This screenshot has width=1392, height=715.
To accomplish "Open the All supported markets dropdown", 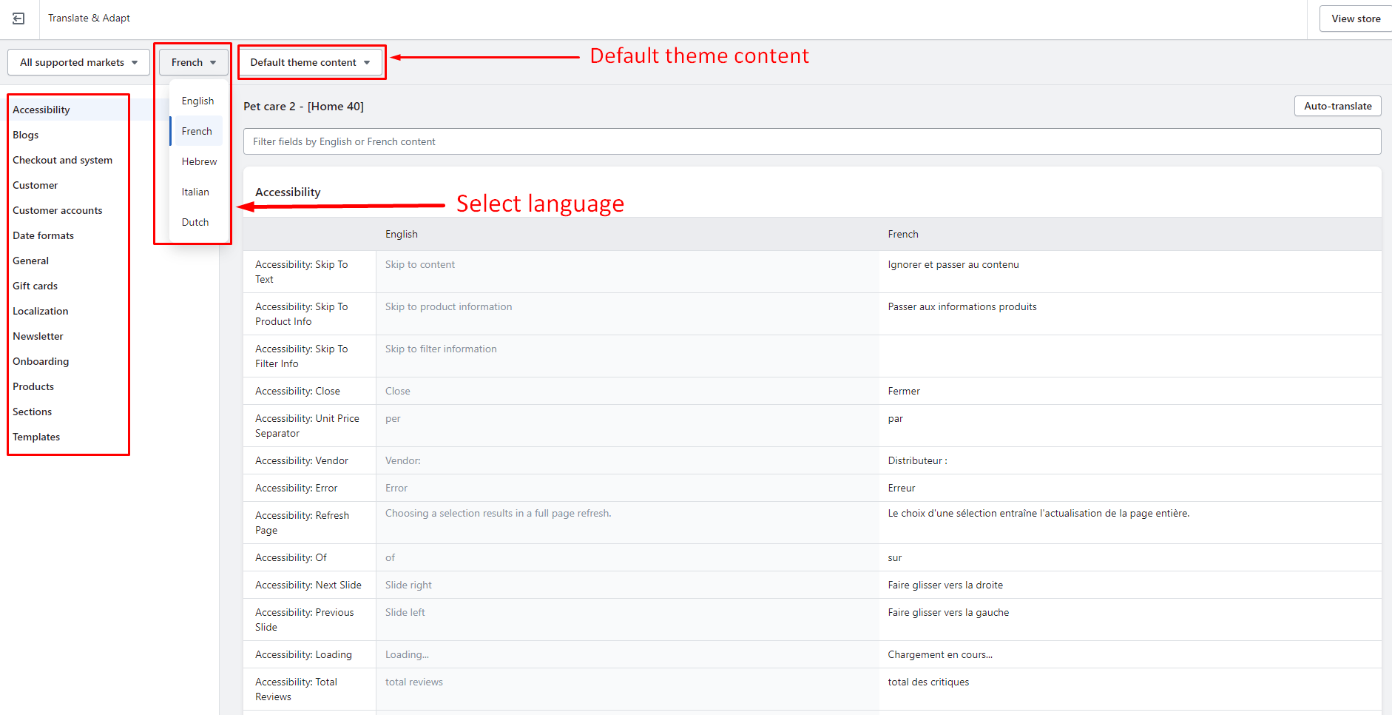I will (78, 62).
